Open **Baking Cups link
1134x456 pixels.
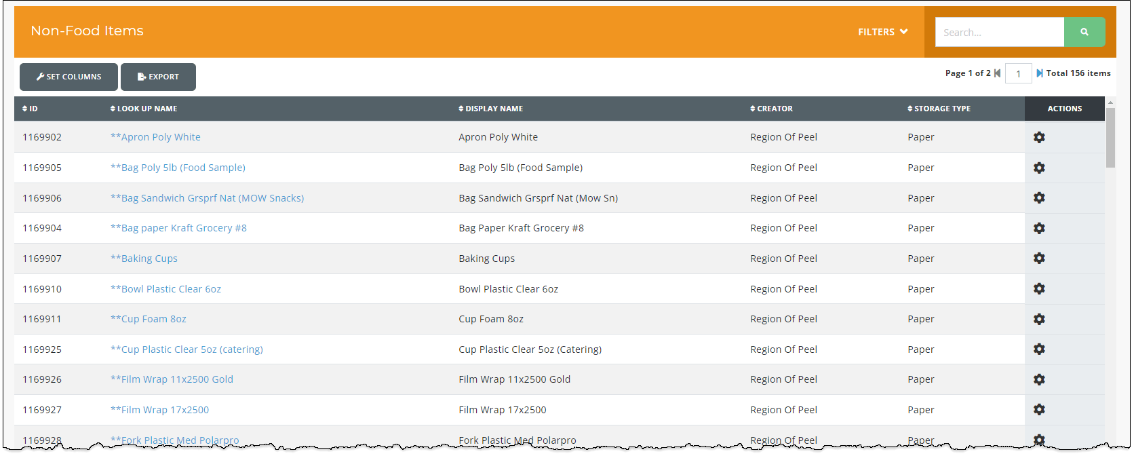click(144, 259)
